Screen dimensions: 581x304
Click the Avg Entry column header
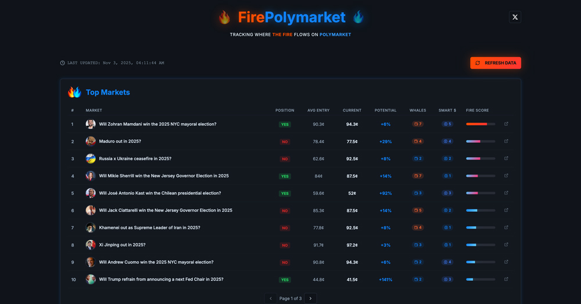click(x=318, y=110)
